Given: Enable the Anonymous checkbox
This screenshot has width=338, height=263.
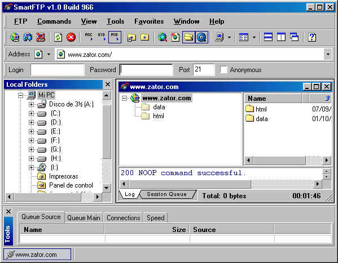Looking at the screenshot, I should click(223, 70).
